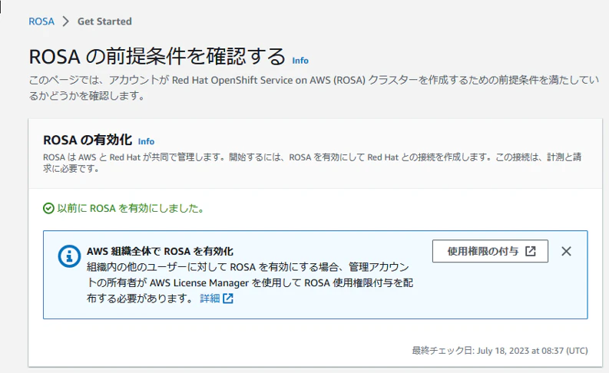The width and height of the screenshot is (609, 373).
Task: Click the AWS 組織全体で ROSA を有効化 heading
Action: pyautogui.click(x=160, y=251)
